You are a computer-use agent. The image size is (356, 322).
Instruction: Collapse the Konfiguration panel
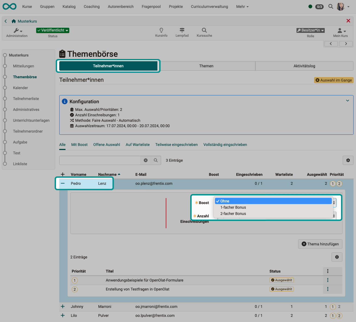click(347, 101)
